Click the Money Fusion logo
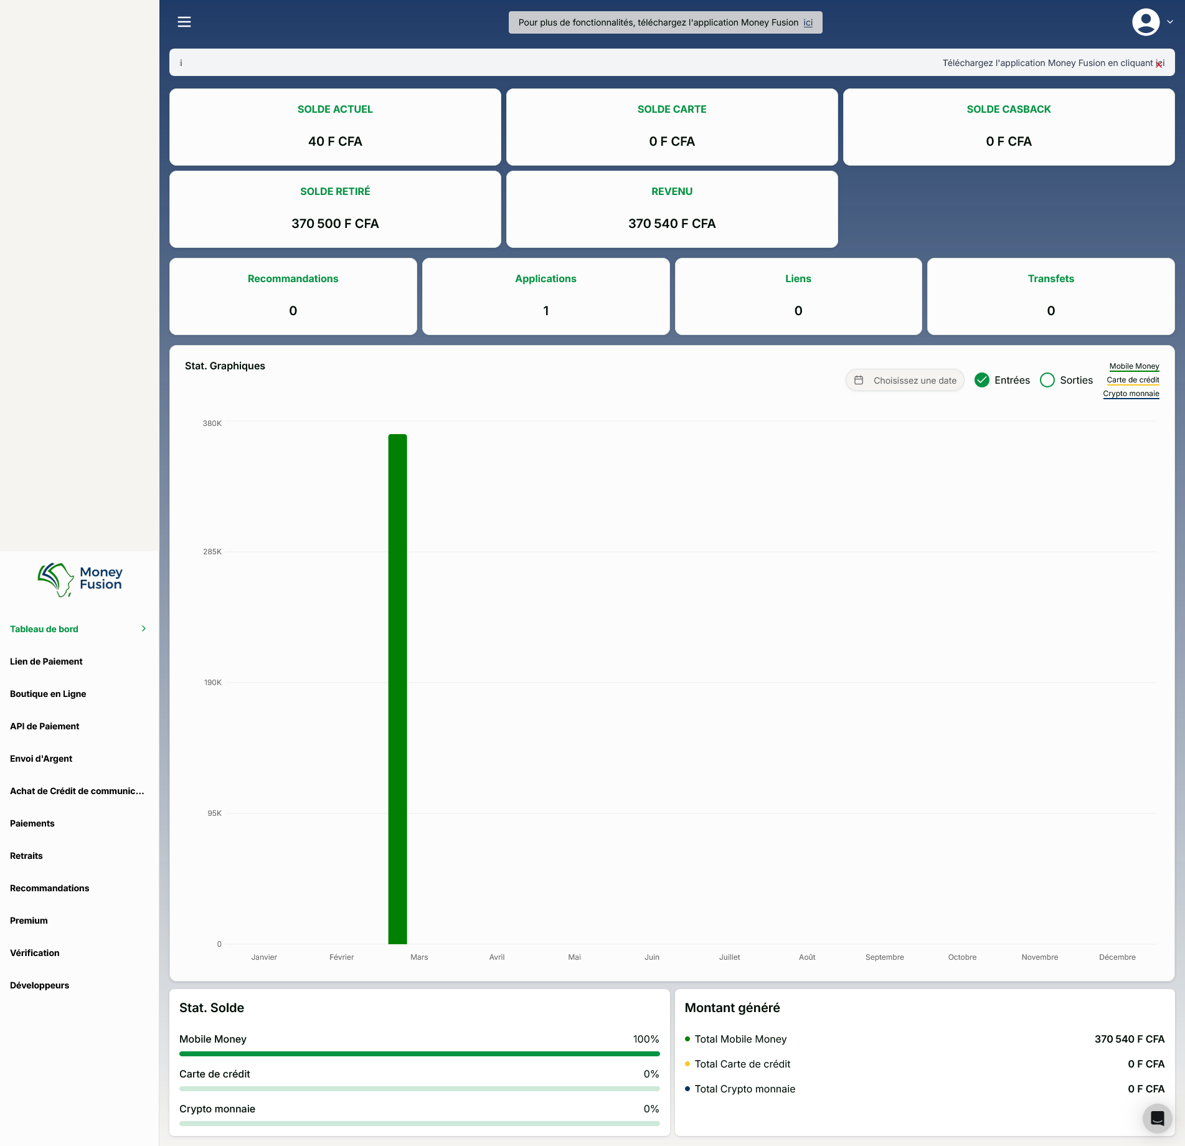Viewport: 1185px width, 1146px height. tap(80, 579)
